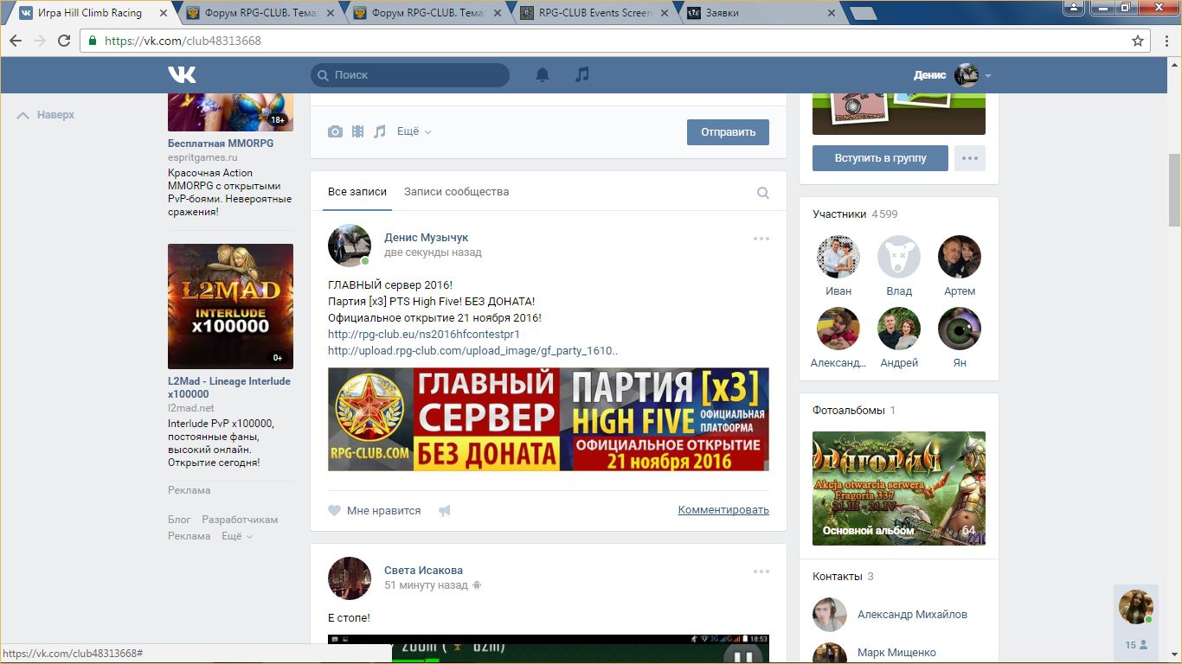The height and width of the screenshot is (664, 1182).
Task: Close the Игра Hill Climb Racing tab
Action: tap(162, 13)
